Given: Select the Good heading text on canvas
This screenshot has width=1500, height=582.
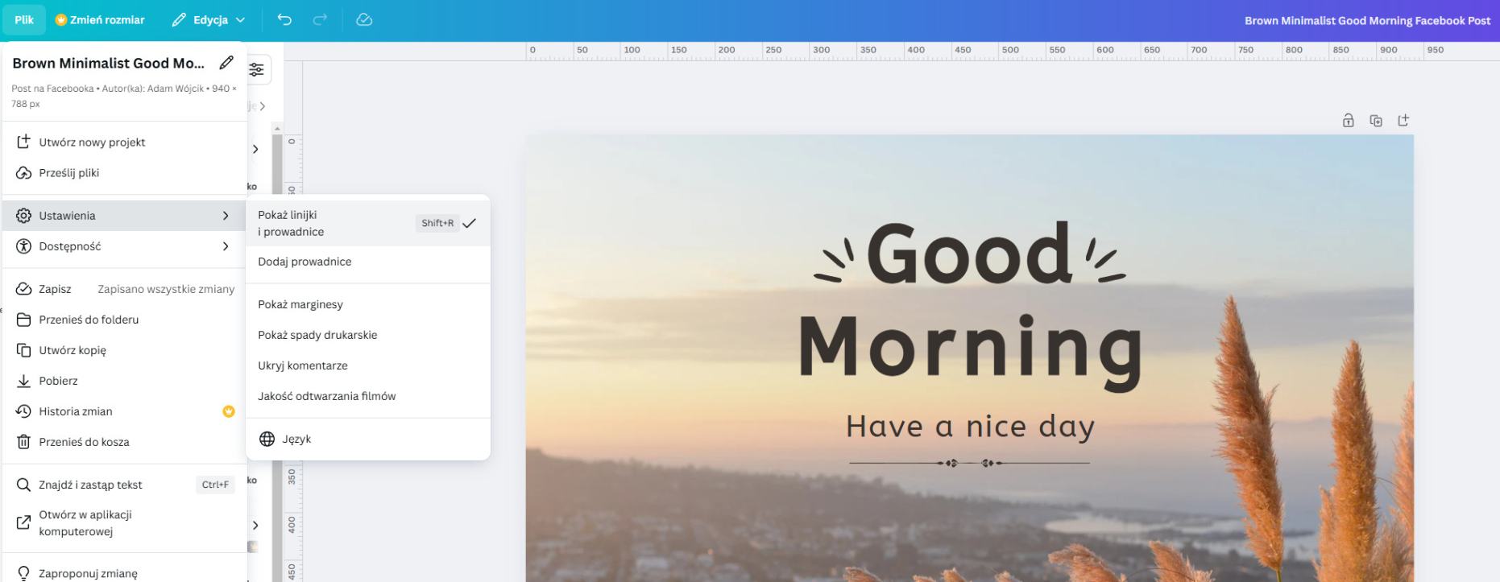Looking at the screenshot, I should 970,254.
